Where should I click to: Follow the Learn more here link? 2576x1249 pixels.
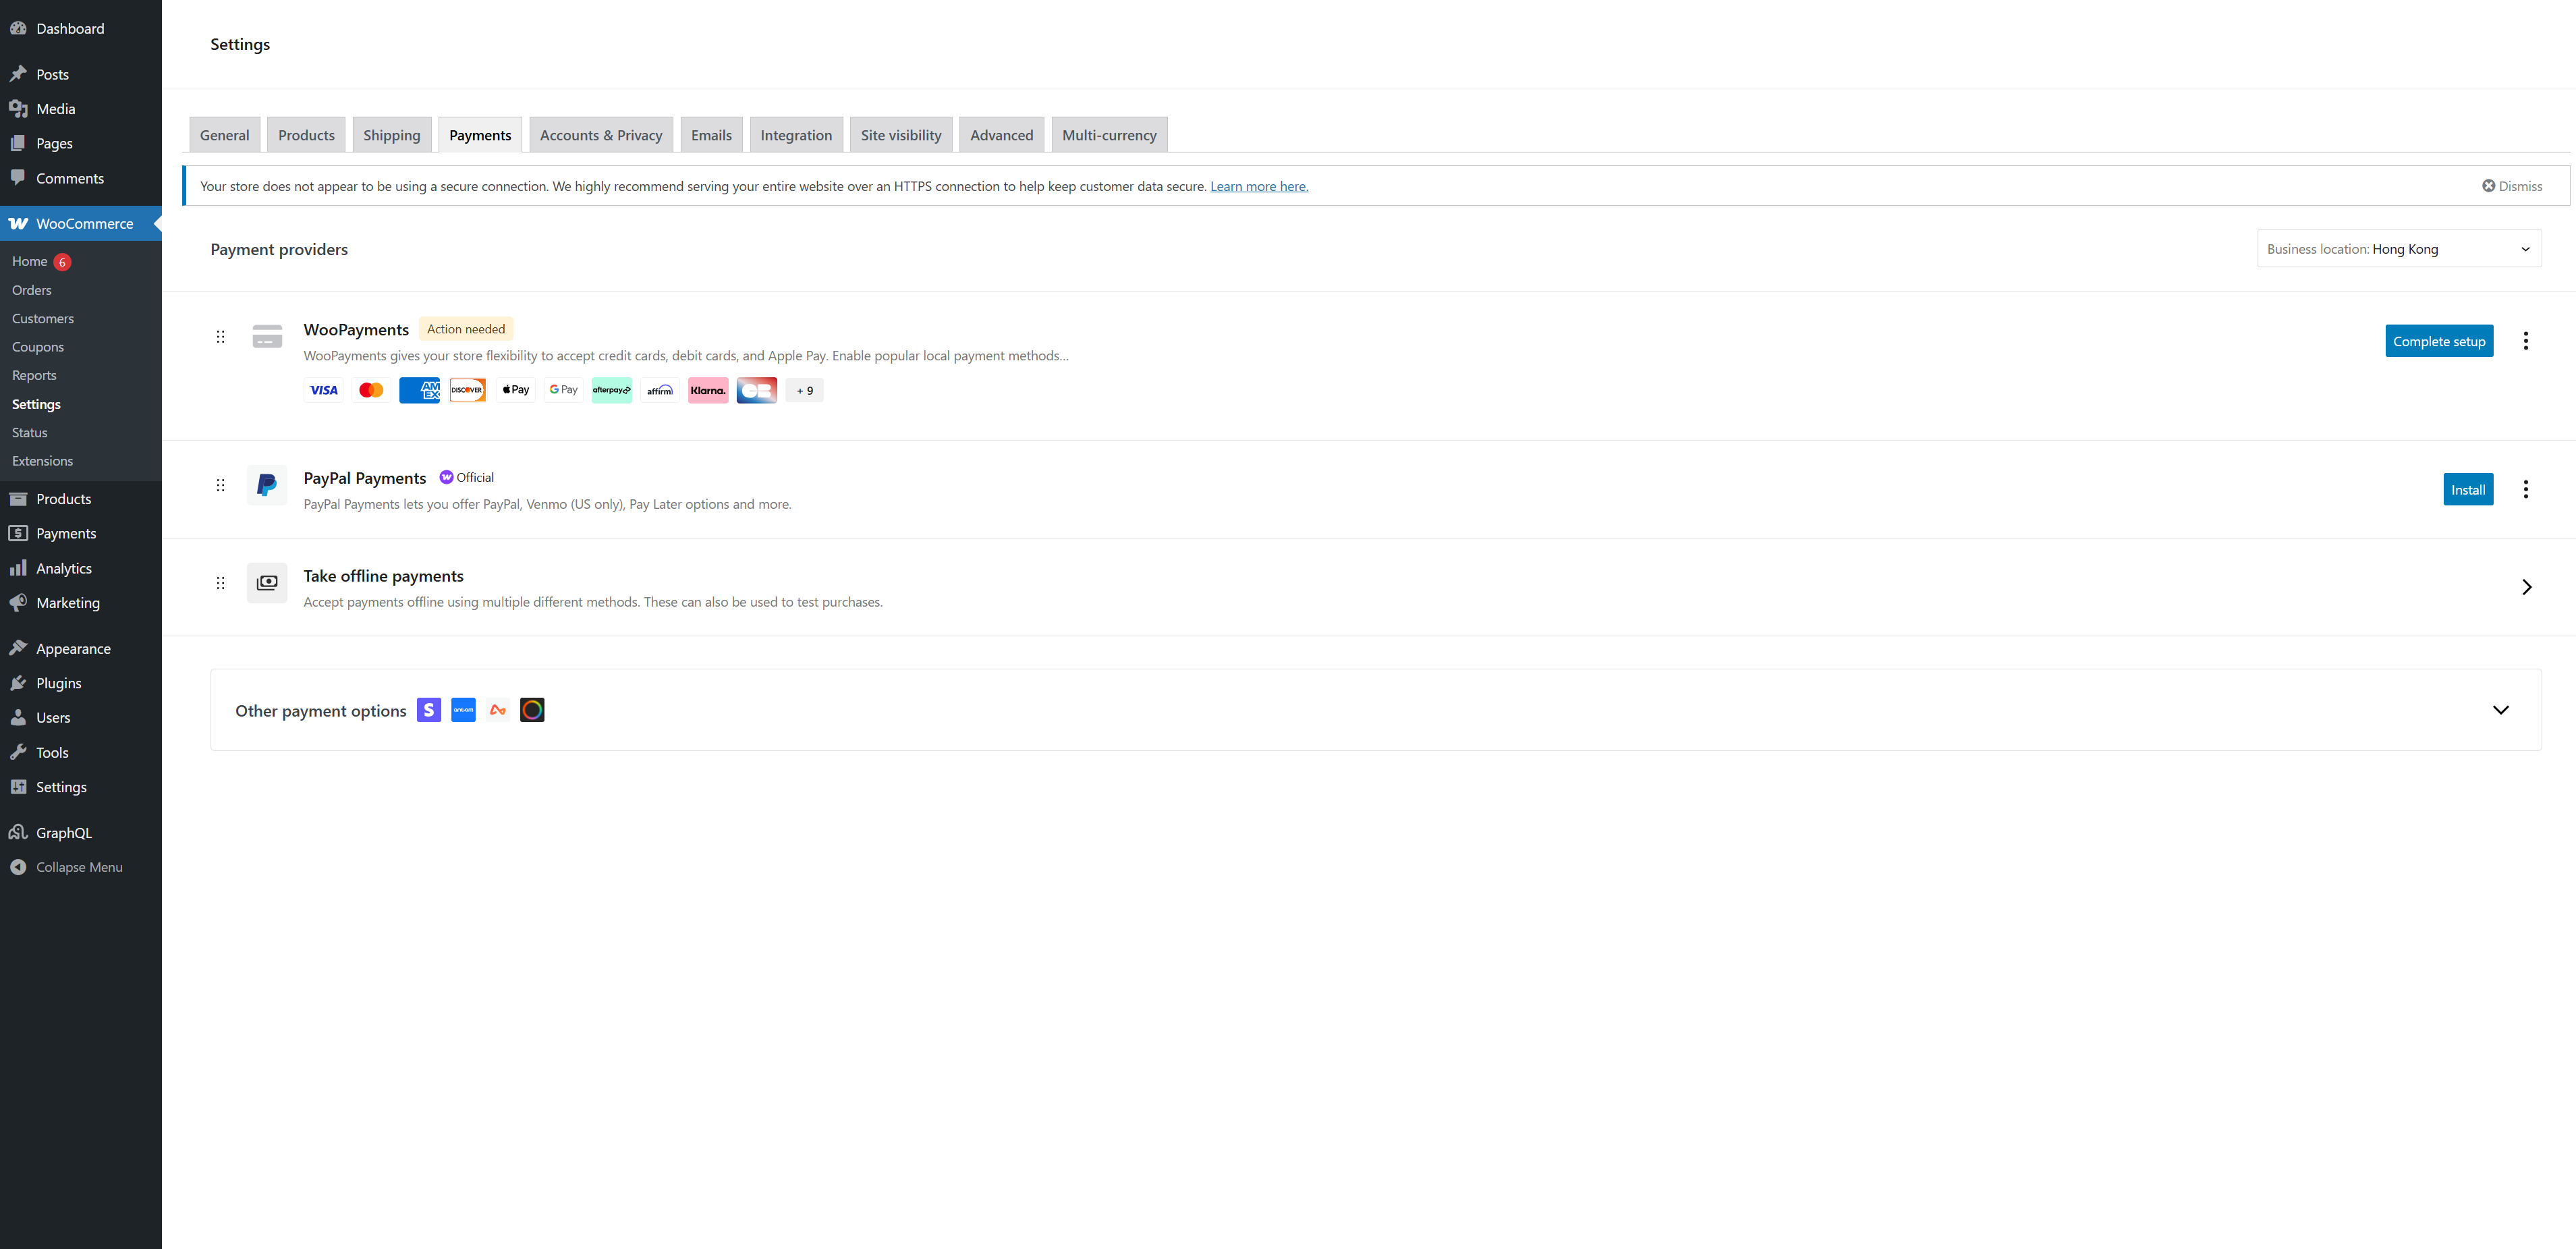click(x=1258, y=186)
